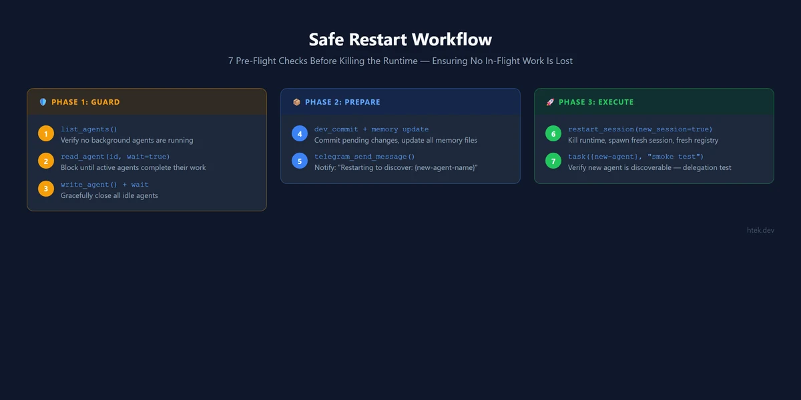
Task: Click the restart_session(new_session=true) code label
Action: point(640,129)
